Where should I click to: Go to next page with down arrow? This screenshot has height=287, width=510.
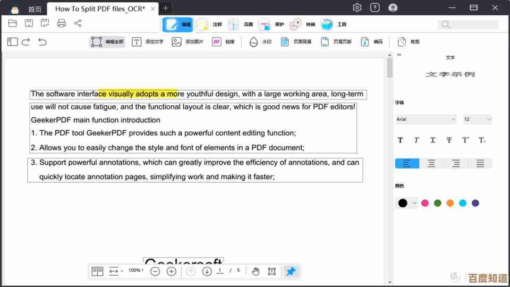(x=207, y=271)
